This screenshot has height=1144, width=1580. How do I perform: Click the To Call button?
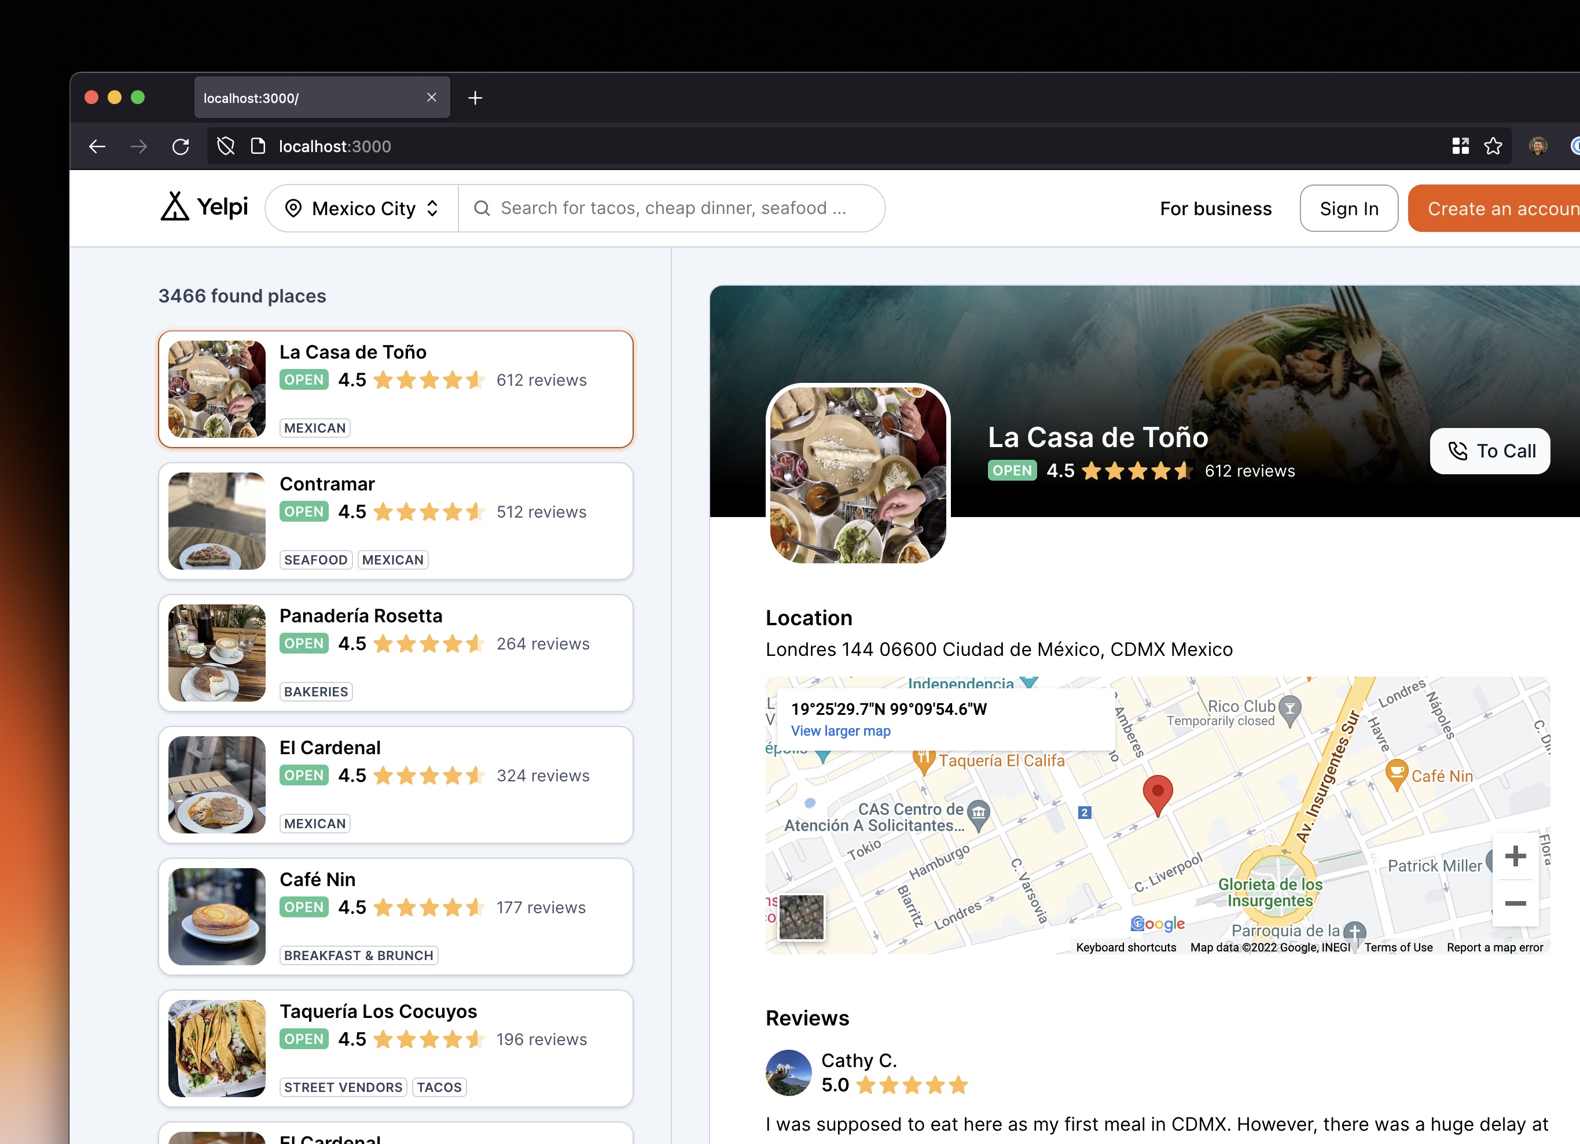1490,451
